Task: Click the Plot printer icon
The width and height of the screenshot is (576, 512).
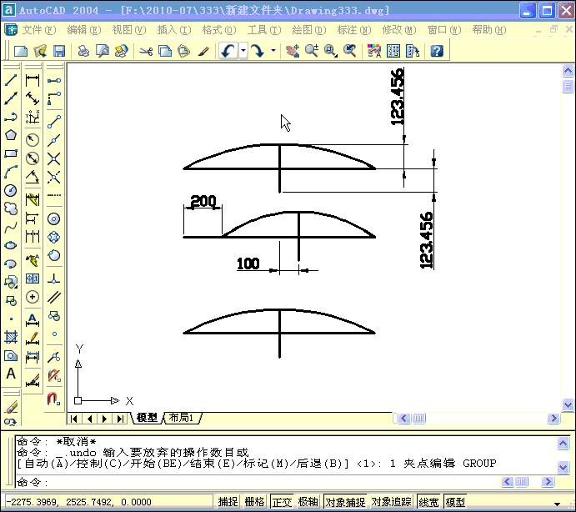Action: (83, 51)
